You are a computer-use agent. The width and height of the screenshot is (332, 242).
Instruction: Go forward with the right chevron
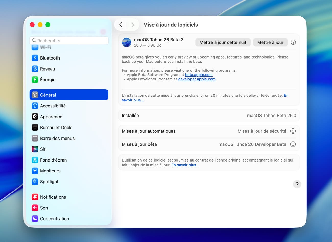point(133,25)
